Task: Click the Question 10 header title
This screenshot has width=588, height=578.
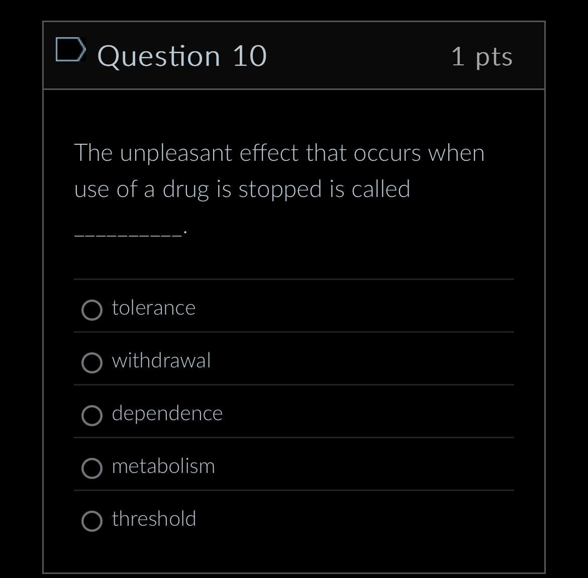Action: pos(183,56)
